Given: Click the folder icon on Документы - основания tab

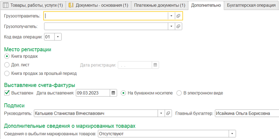Looking at the screenshot, I should click(71, 5).
